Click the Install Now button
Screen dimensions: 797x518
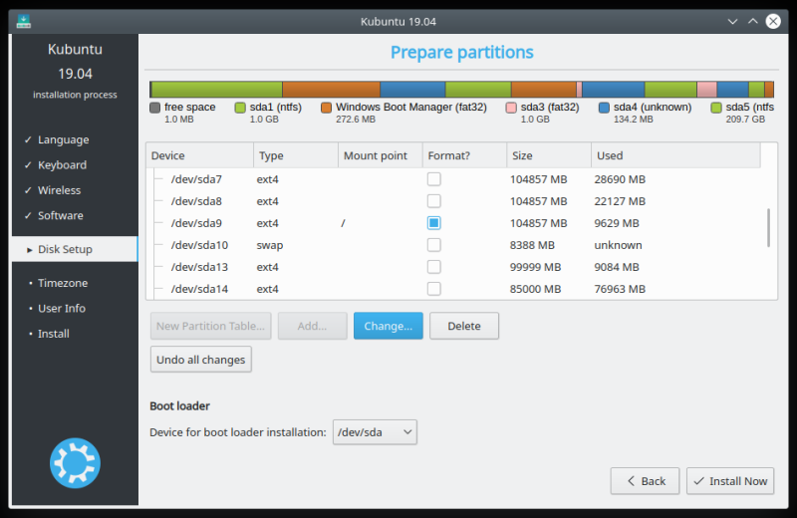coord(730,481)
